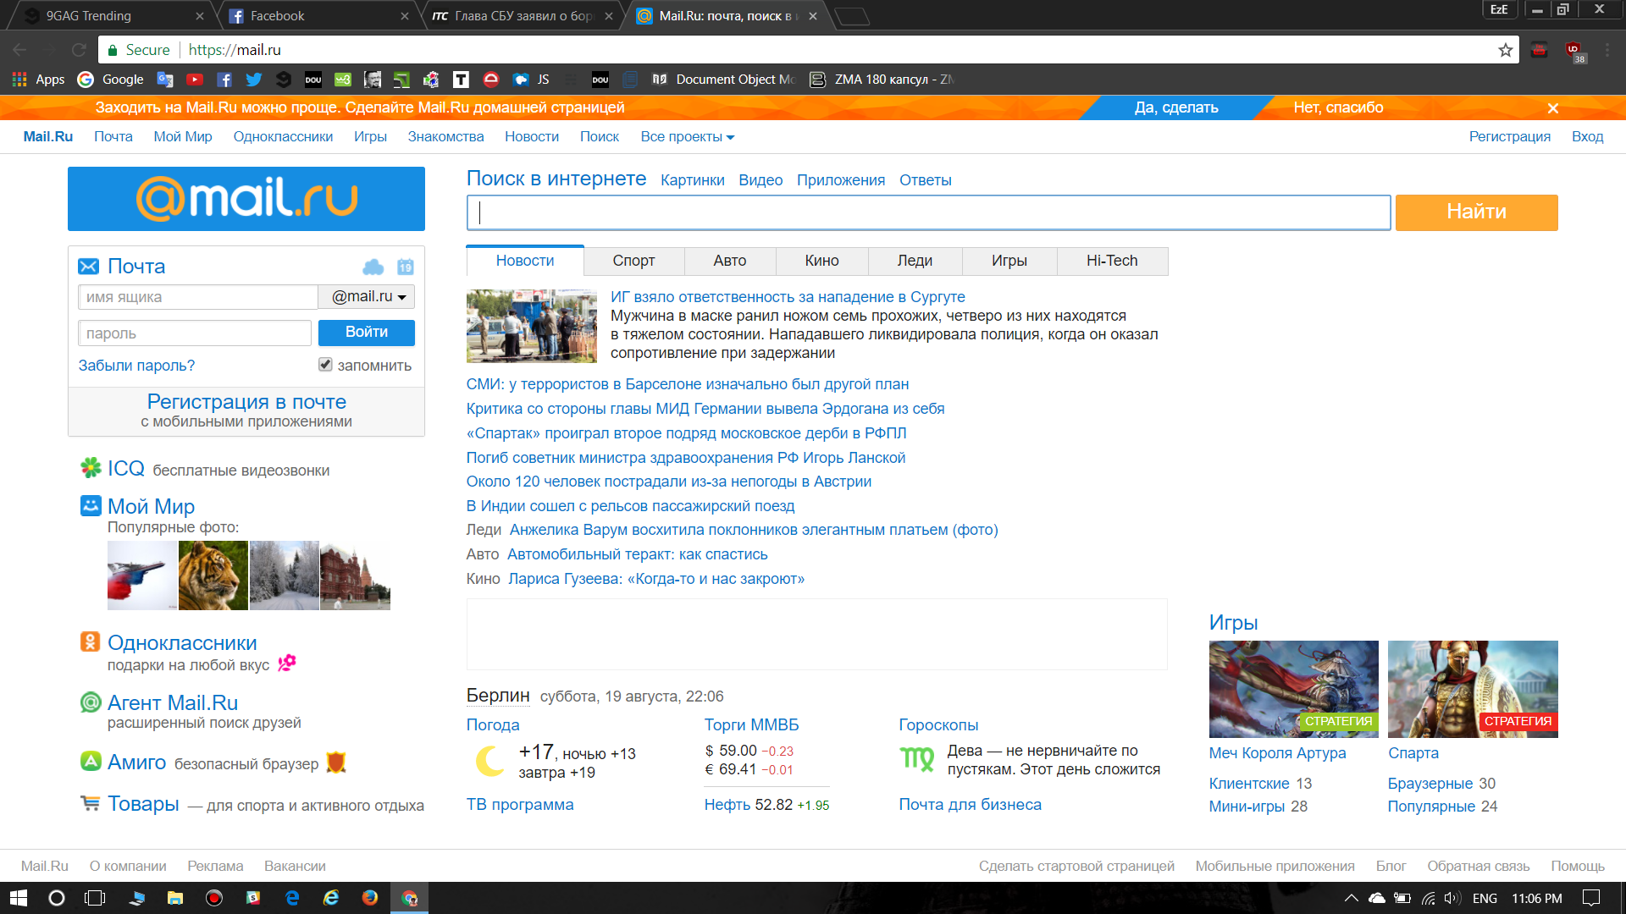Open the volume icon in system tray
The height and width of the screenshot is (914, 1626).
point(1452,898)
